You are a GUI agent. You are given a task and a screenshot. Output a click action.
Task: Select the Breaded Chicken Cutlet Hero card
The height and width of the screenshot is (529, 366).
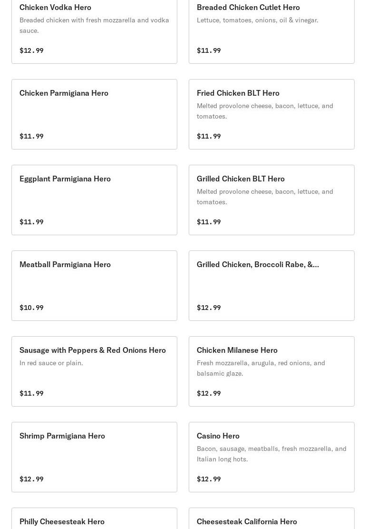(x=271, y=29)
